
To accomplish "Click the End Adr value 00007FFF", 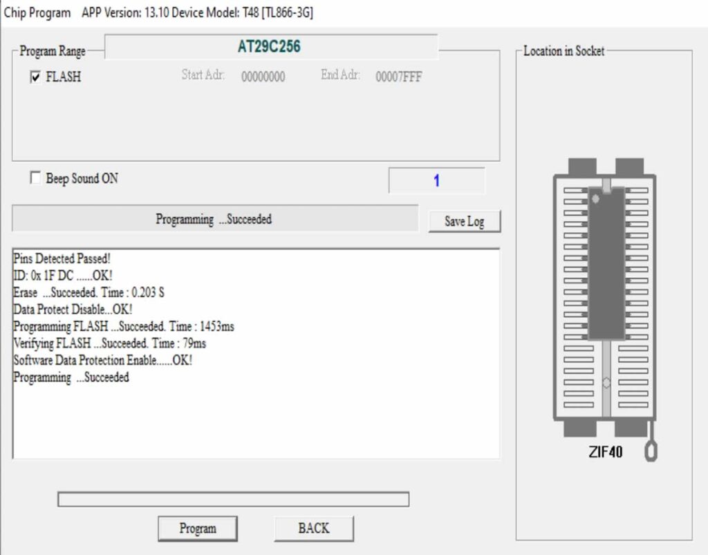I will click(x=398, y=77).
